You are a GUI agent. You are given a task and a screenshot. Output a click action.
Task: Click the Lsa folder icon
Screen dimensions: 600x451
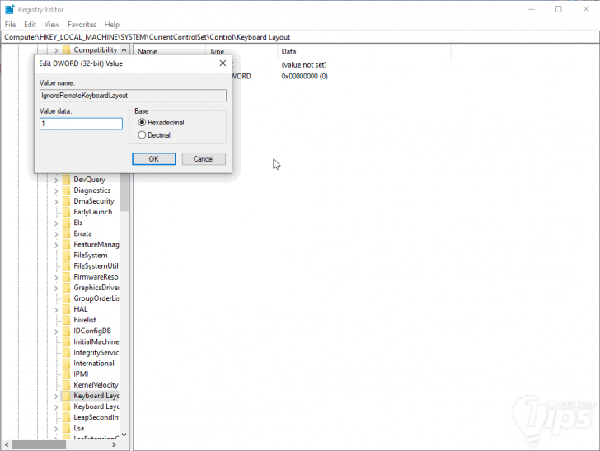point(66,428)
